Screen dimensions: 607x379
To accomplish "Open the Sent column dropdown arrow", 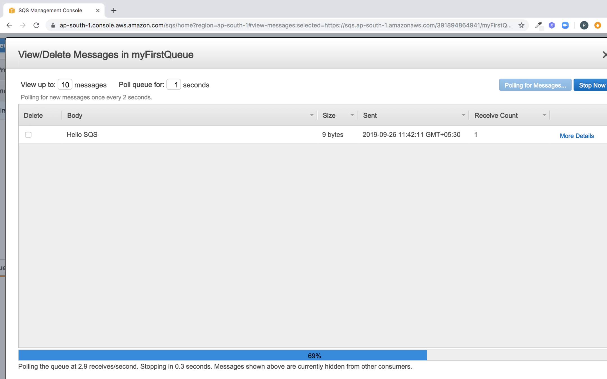I will tap(463, 115).
